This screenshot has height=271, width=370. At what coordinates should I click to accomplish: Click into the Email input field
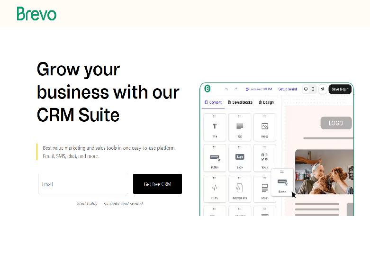point(83,184)
